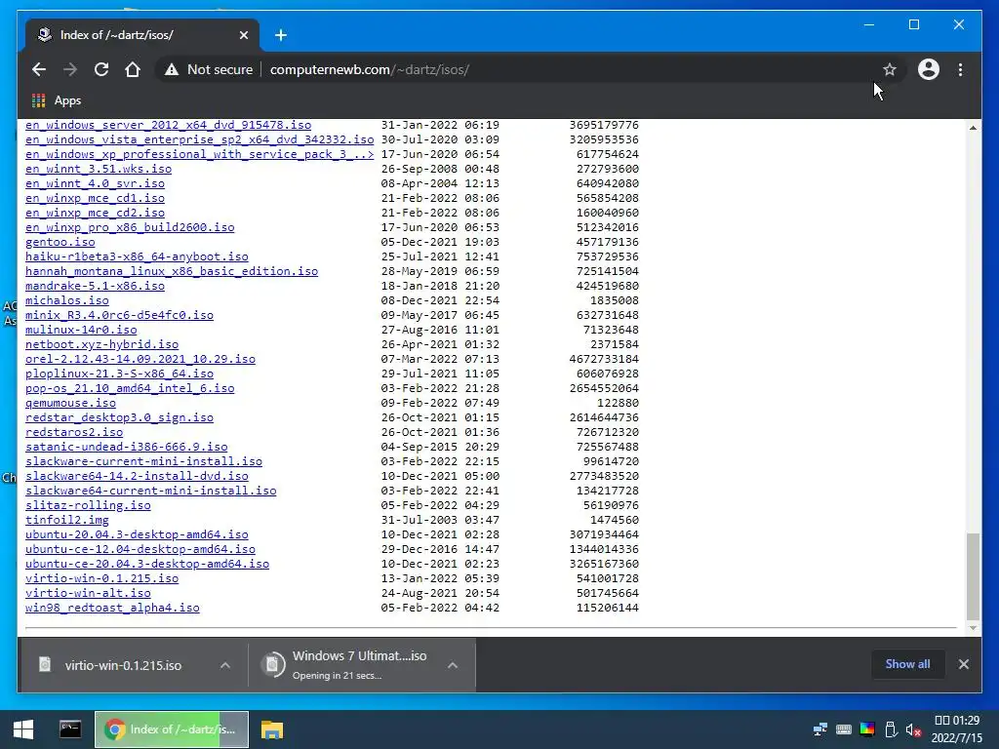Download en_winnt_4.0_svr.iso

(95, 183)
